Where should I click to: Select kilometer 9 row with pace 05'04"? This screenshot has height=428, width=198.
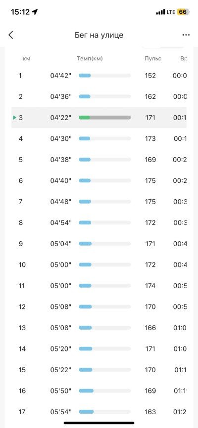coord(99,244)
